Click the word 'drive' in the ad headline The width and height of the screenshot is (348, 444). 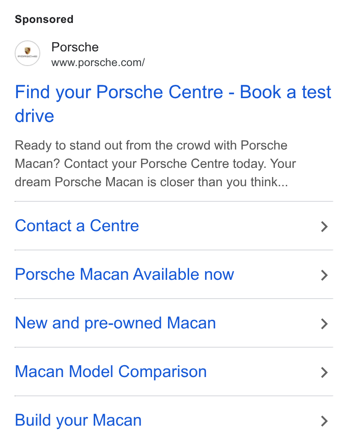34,116
